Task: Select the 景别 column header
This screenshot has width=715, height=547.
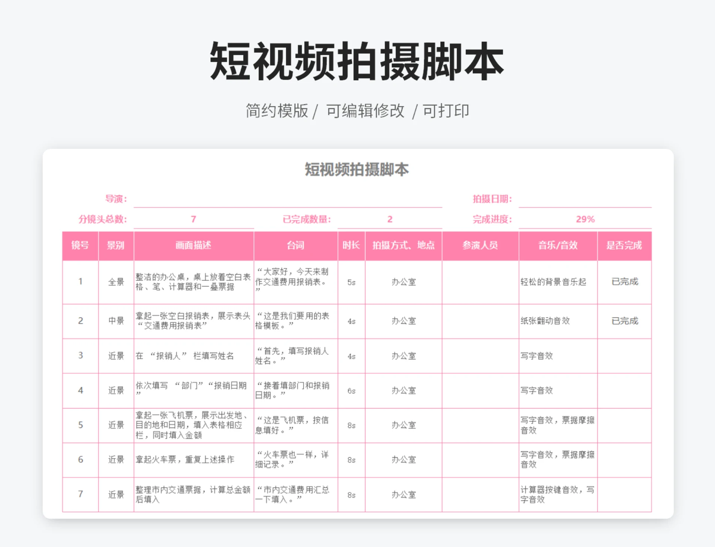Action: pyautogui.click(x=116, y=246)
